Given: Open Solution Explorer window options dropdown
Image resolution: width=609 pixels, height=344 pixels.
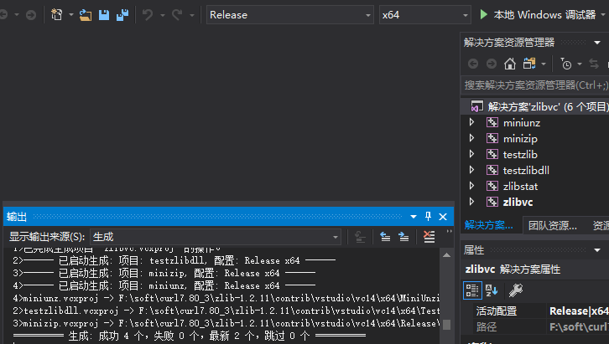Looking at the screenshot, I should point(597,42).
